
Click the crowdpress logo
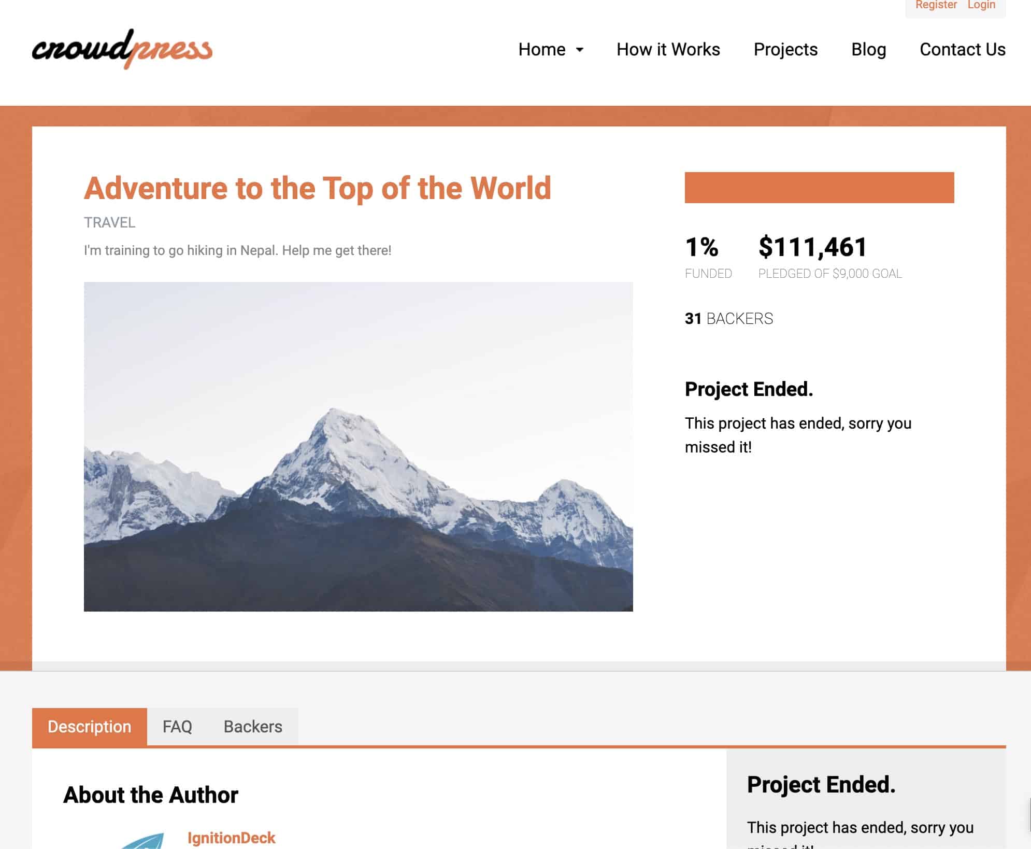122,49
